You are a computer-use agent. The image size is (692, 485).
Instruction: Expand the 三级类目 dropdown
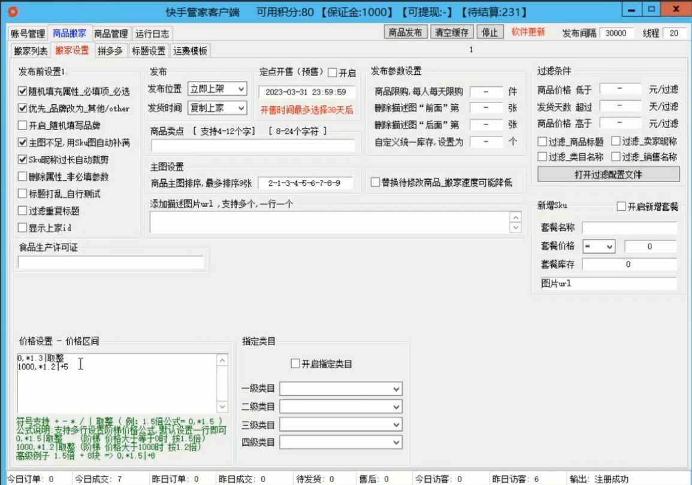pos(341,425)
